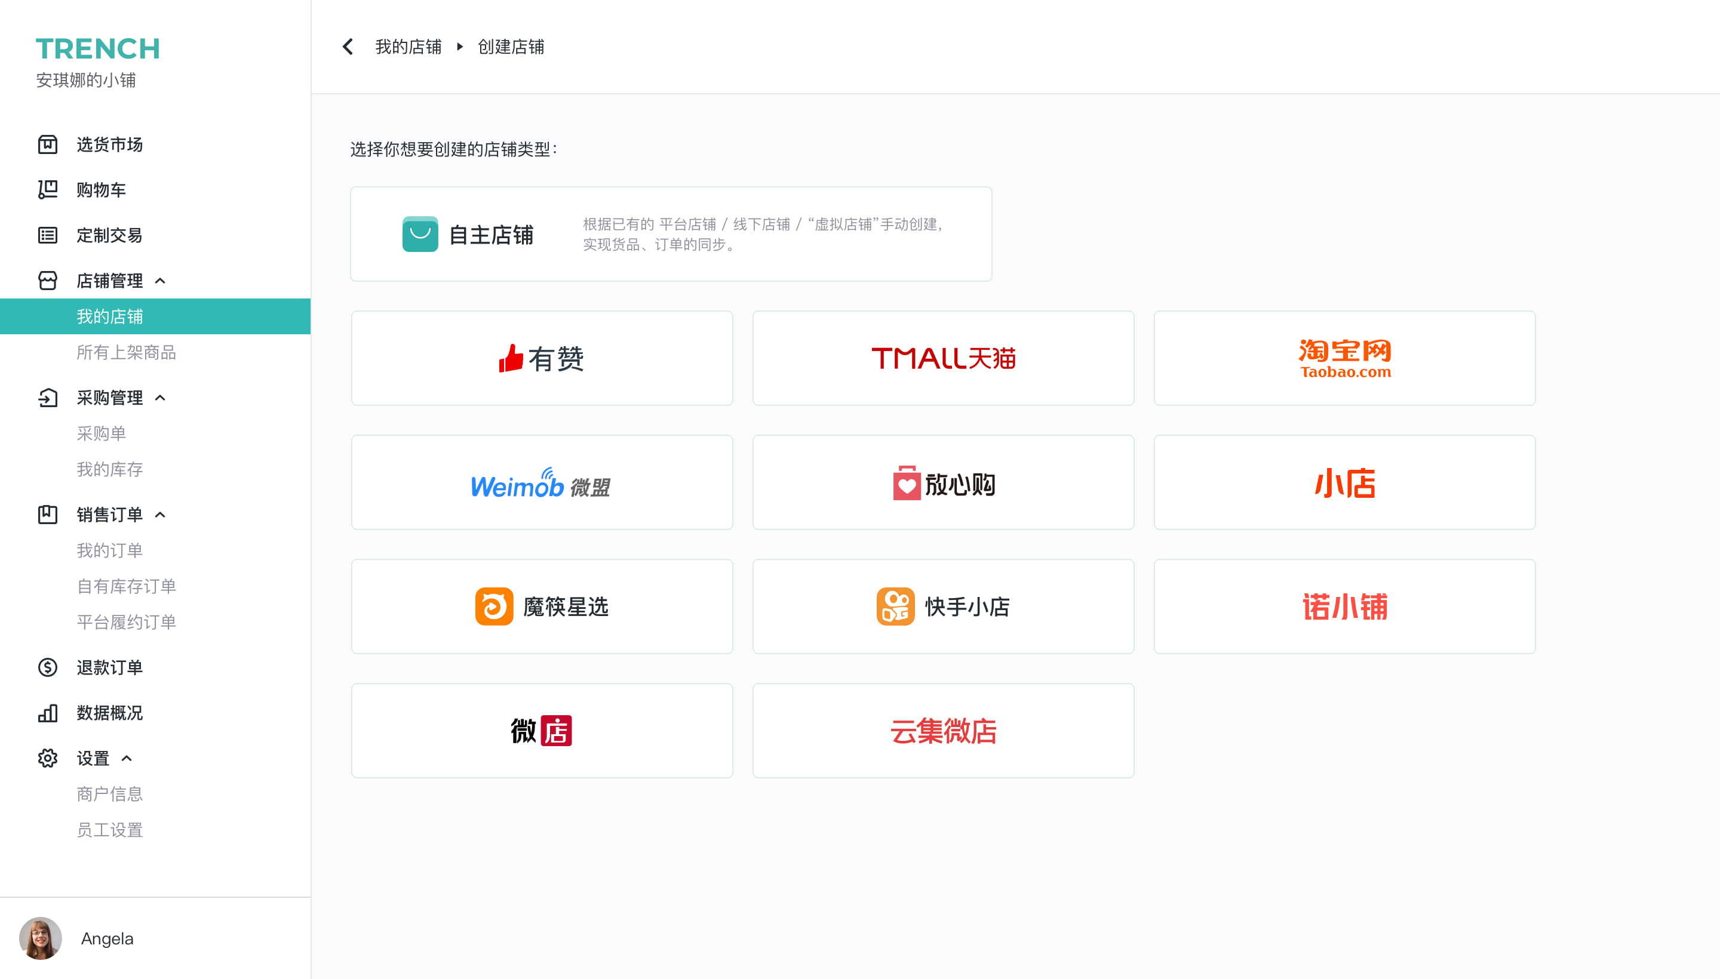Click the 我的店铺 breadcrumb link
The height and width of the screenshot is (979, 1720).
point(408,47)
